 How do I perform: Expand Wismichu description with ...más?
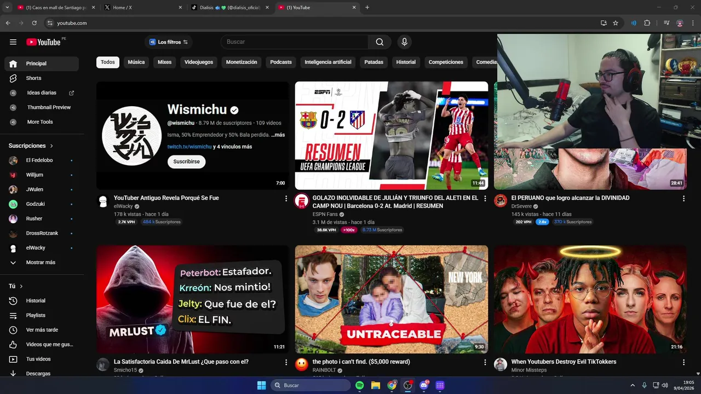[278, 135]
